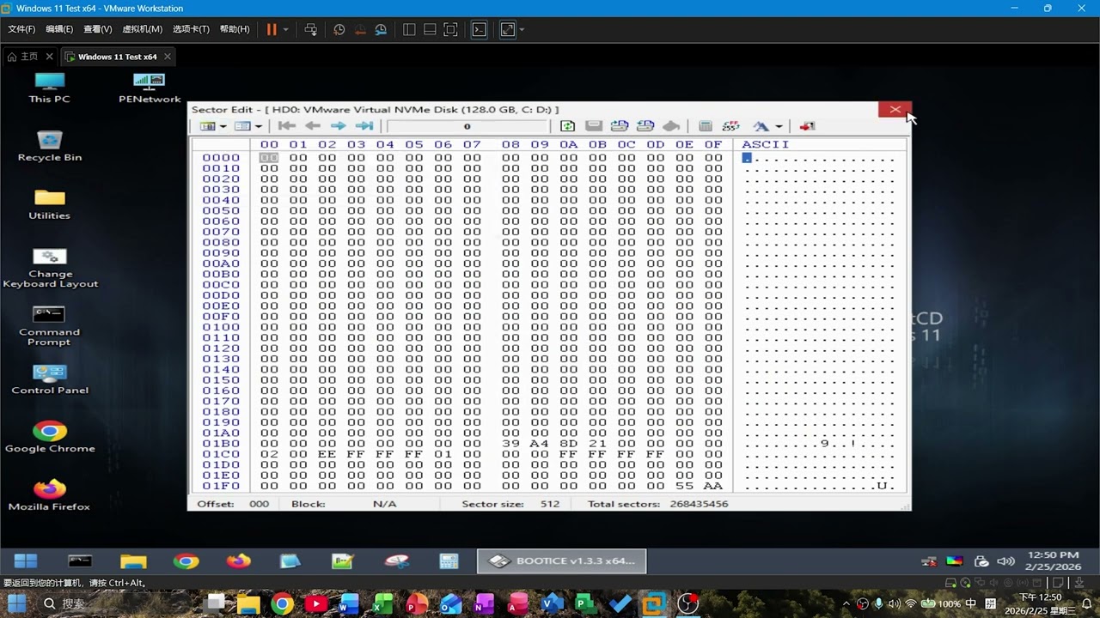
Task: Click guest taskbar File Explorer icon
Action: (x=133, y=561)
